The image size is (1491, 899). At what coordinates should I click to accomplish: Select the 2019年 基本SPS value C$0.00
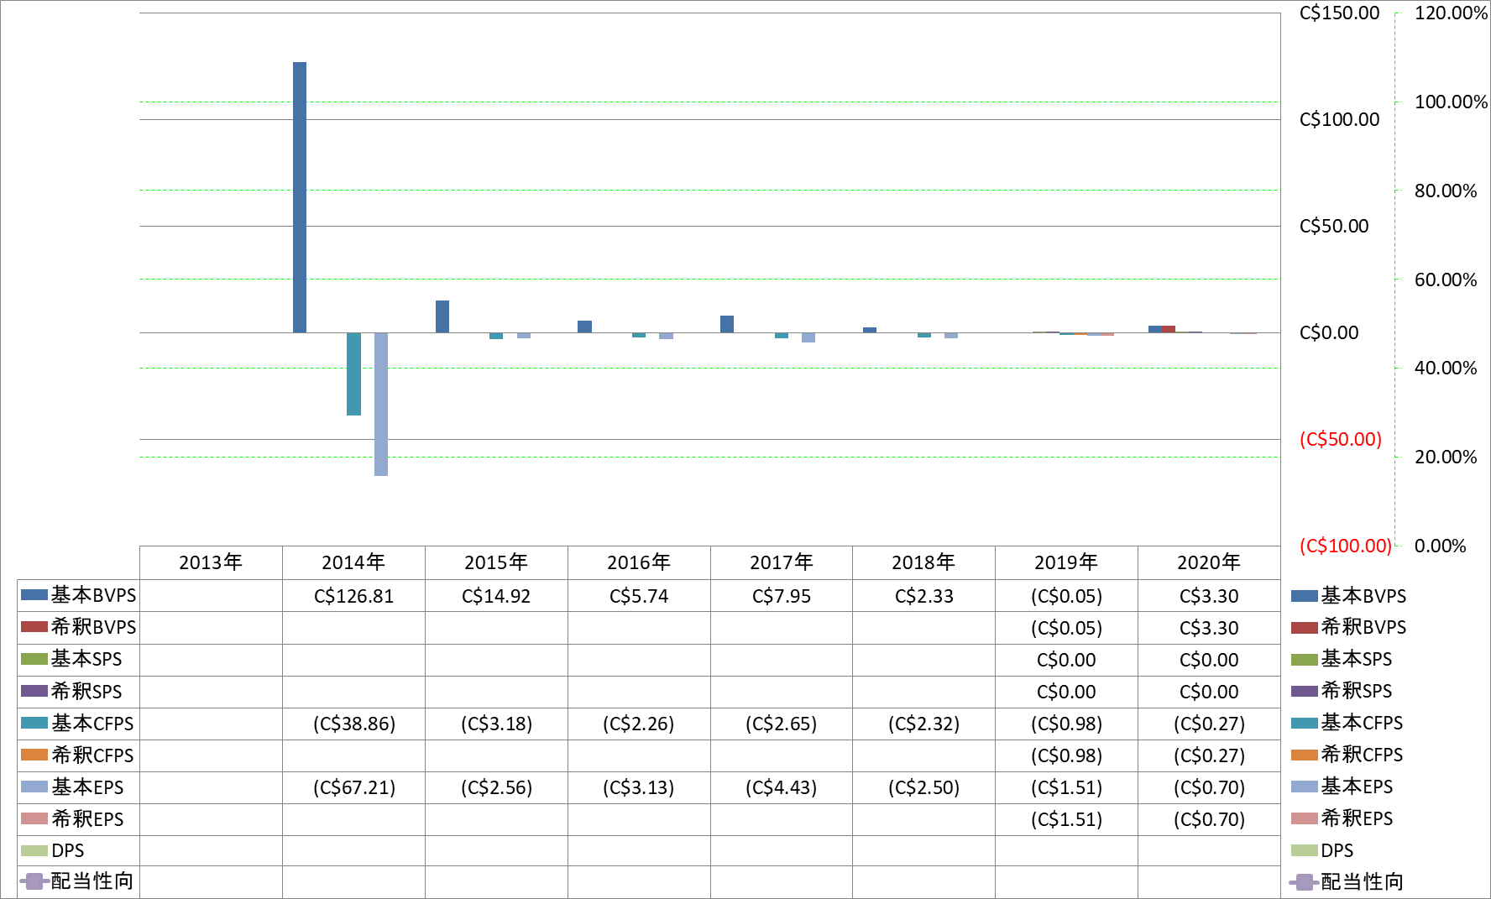click(x=1066, y=660)
